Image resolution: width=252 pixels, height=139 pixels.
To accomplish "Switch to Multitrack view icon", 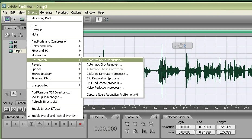I will point(22,19).
